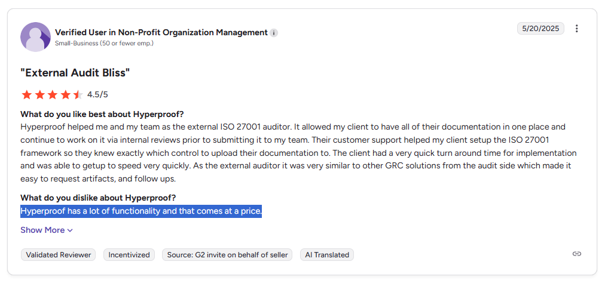
Task: Click the Source: G2 invite tag
Action: 227,254
